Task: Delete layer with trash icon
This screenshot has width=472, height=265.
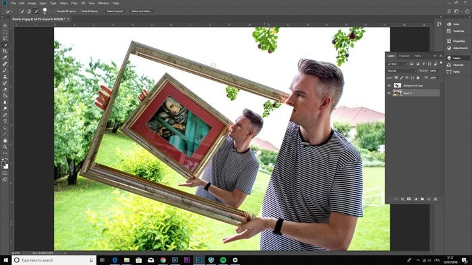Action: coord(436,199)
